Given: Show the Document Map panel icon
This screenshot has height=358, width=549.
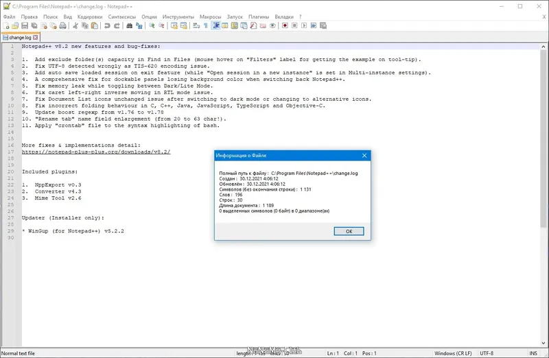Looking at the screenshot, I should tap(235, 25).
